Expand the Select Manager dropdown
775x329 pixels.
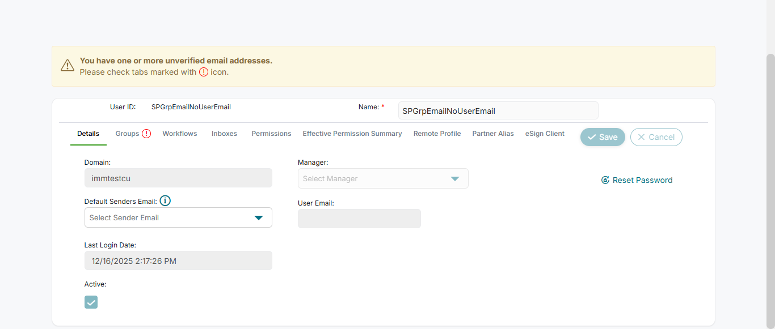coord(383,178)
